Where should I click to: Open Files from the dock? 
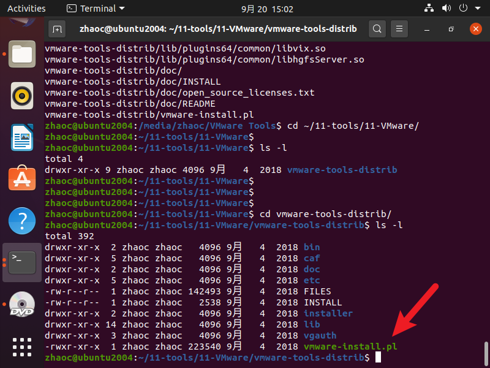click(22, 54)
